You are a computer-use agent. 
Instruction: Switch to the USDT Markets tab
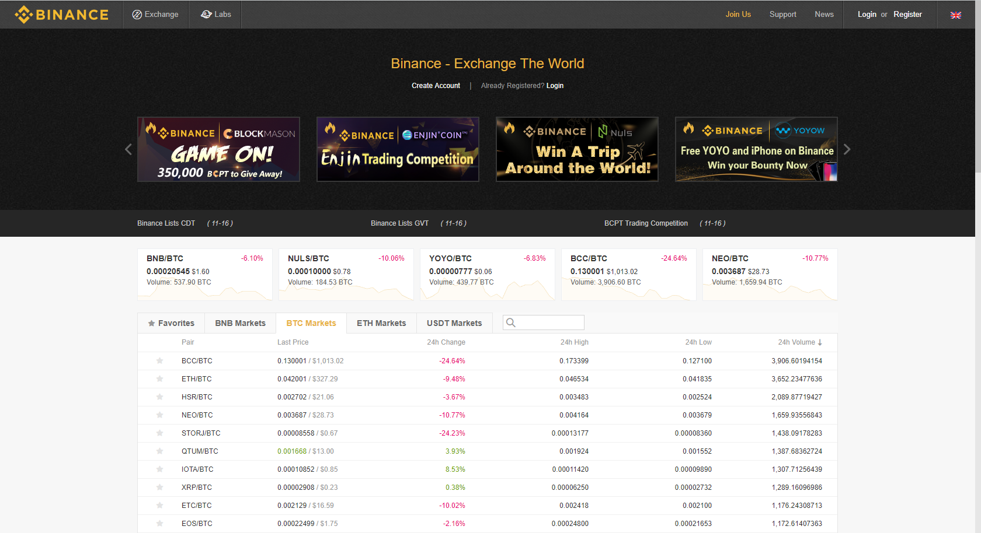click(454, 323)
